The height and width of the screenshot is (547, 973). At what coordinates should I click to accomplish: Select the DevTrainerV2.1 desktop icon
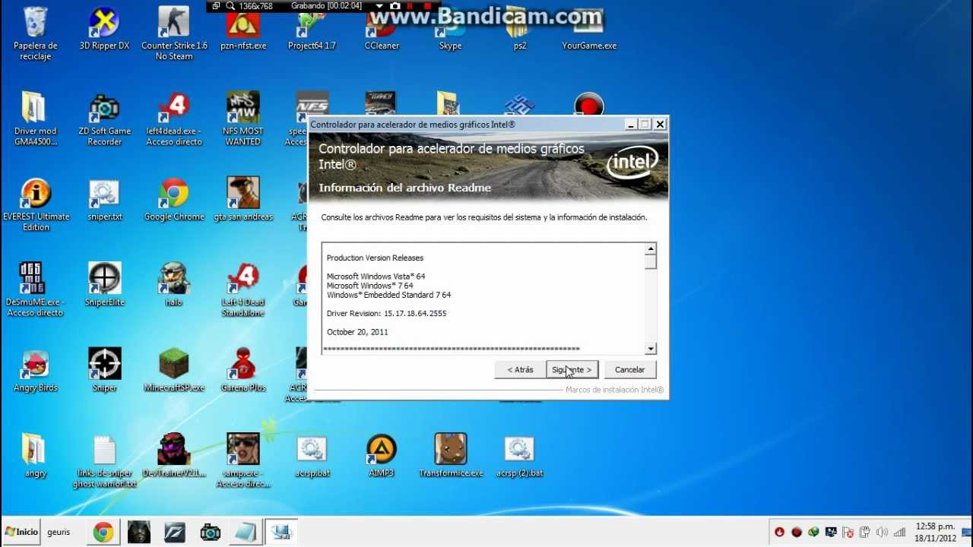174,456
